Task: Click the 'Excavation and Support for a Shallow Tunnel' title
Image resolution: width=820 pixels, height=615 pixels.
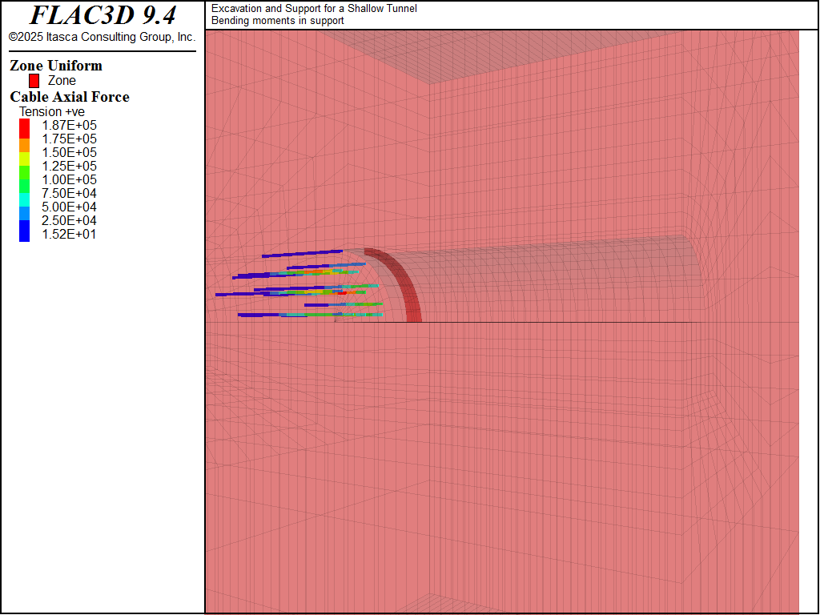Action: click(x=314, y=9)
